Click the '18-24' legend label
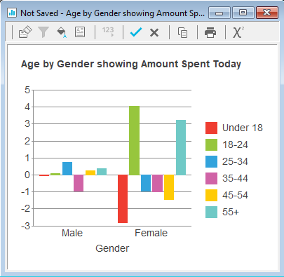This screenshot has height=277, width=284. click(235, 144)
